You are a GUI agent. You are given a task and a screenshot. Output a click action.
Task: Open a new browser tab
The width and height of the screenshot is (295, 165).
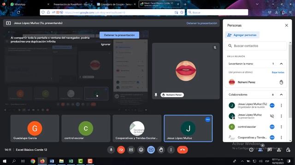pos(185,4)
